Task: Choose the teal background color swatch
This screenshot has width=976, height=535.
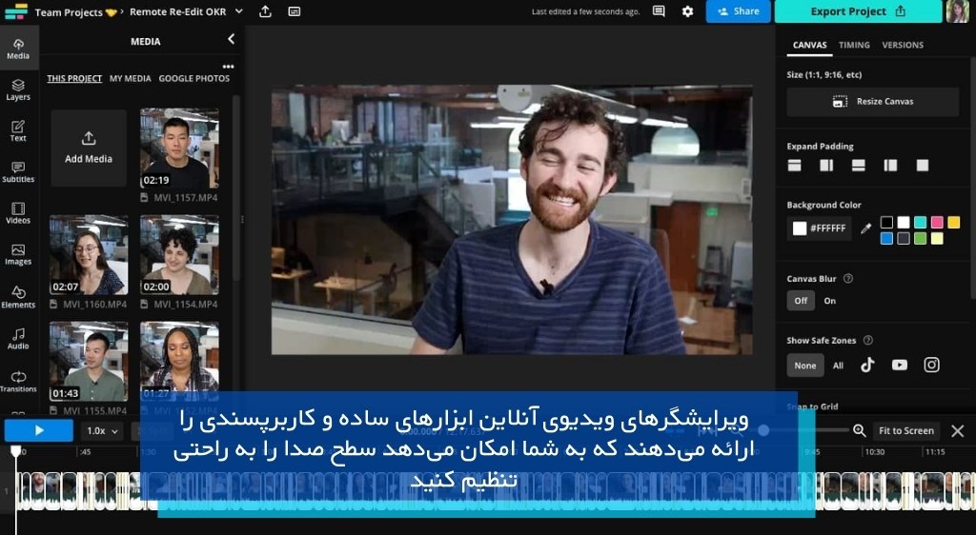Action: click(x=920, y=222)
